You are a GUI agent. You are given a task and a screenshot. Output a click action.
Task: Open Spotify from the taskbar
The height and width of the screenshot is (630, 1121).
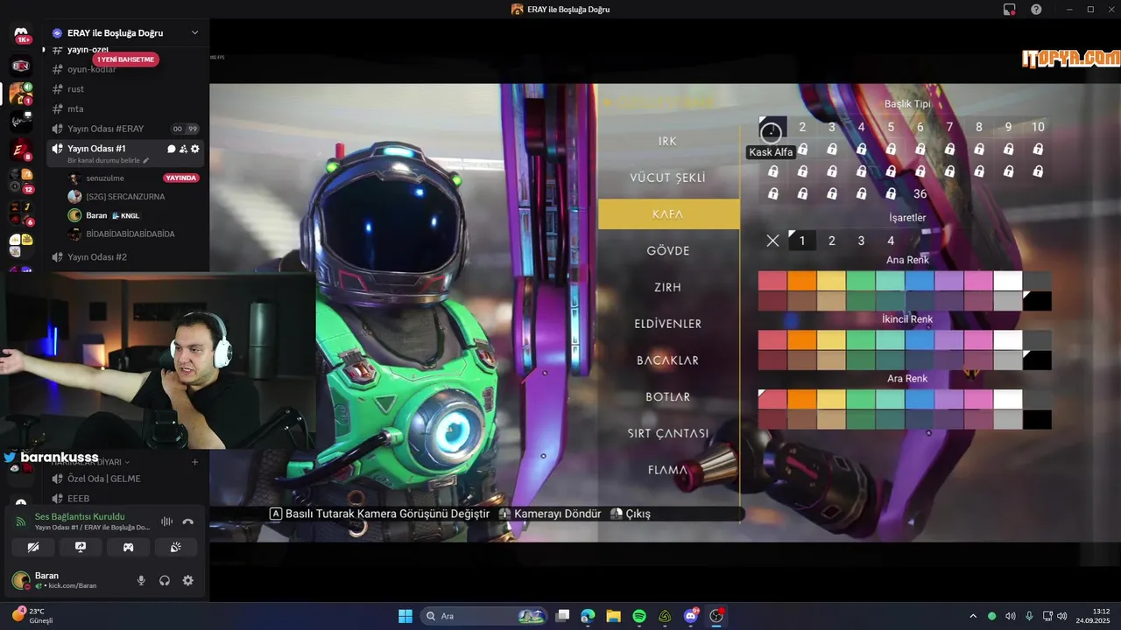639,616
